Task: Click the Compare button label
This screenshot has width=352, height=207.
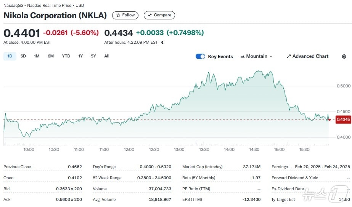Action: (x=162, y=15)
